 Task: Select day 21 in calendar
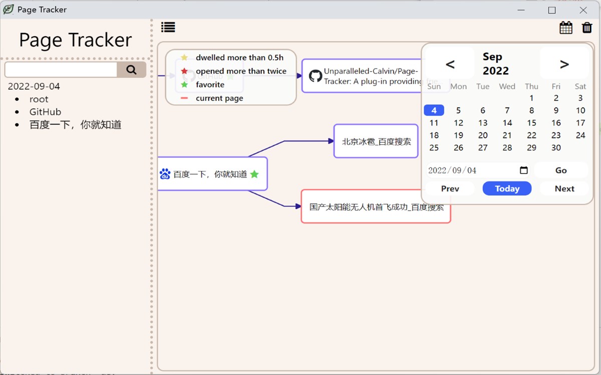coord(507,135)
